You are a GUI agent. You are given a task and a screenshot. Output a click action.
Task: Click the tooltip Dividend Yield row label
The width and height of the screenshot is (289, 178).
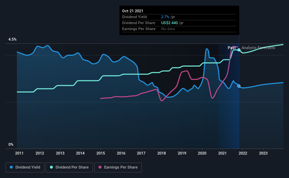tap(134, 17)
